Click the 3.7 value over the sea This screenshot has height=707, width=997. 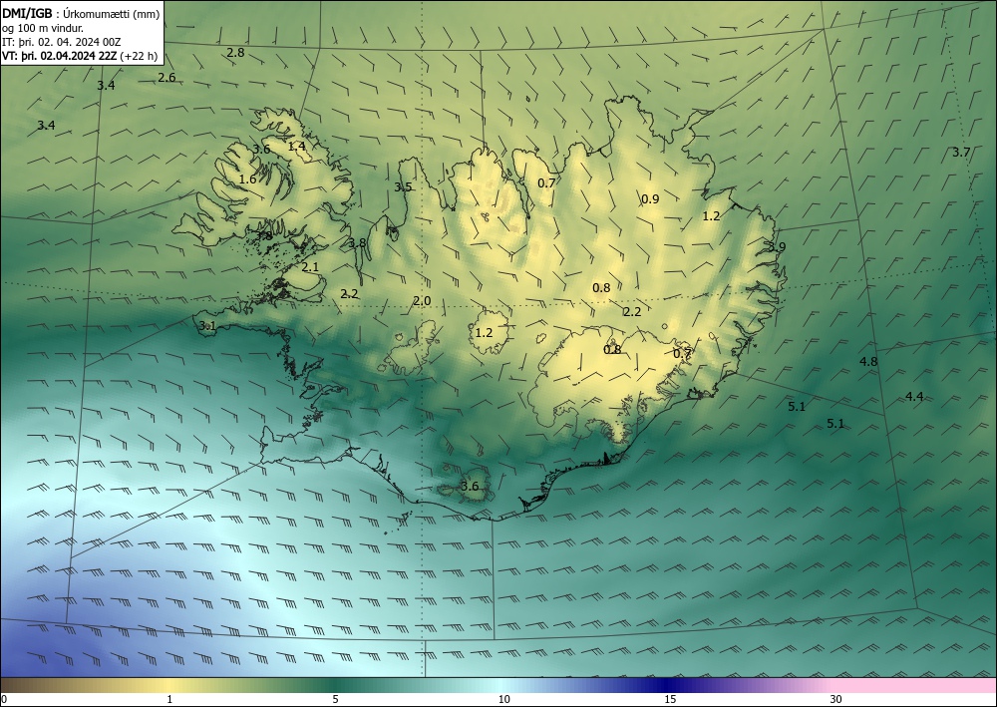(961, 152)
